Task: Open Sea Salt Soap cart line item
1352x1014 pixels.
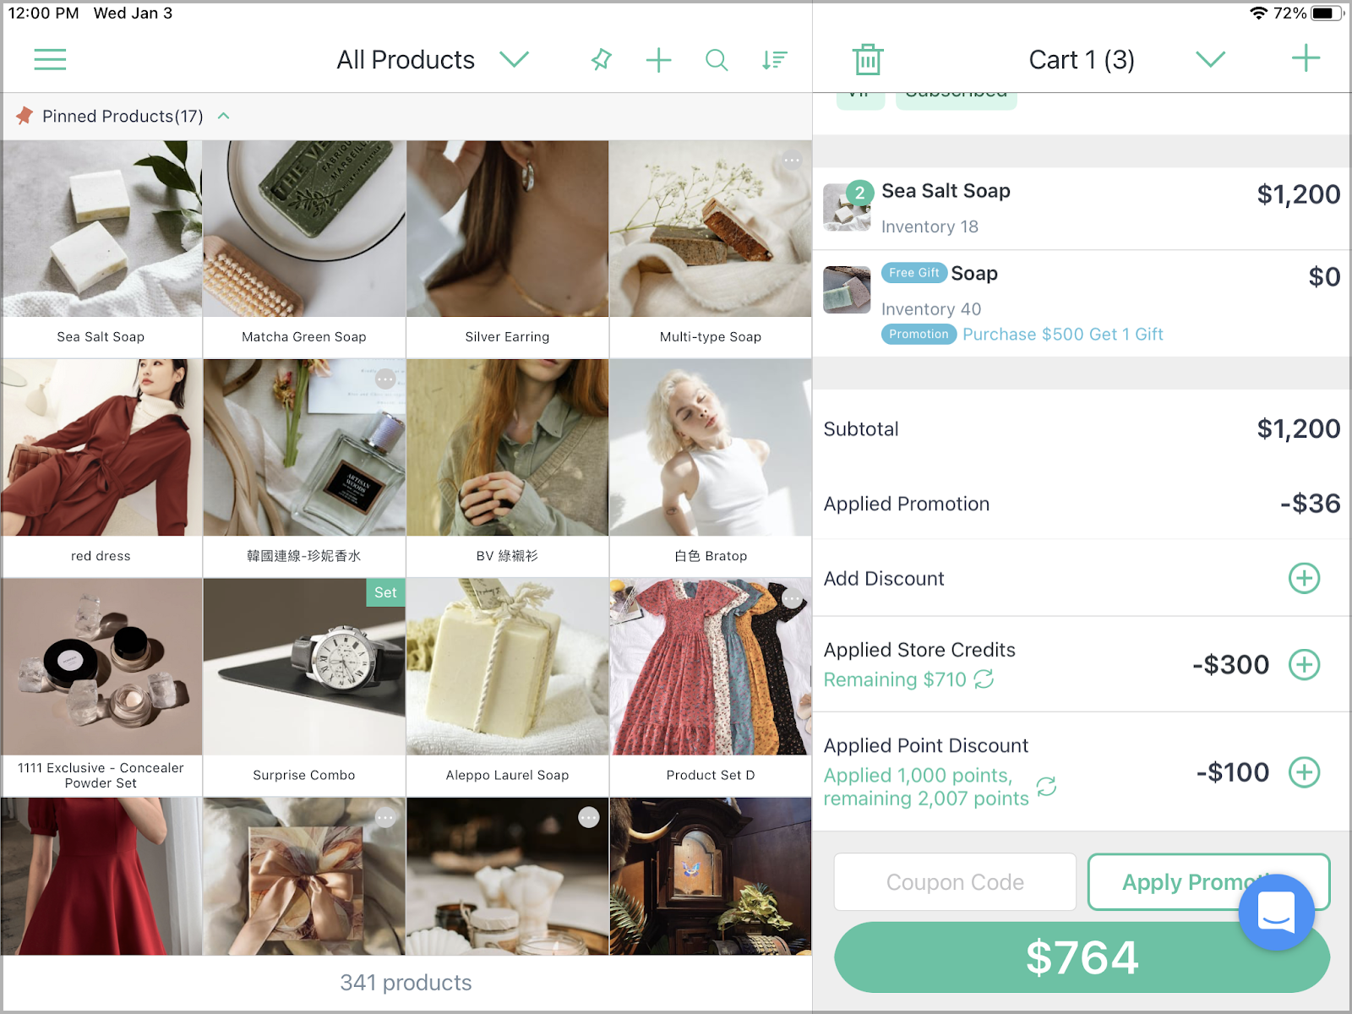Action: pos(1082,208)
